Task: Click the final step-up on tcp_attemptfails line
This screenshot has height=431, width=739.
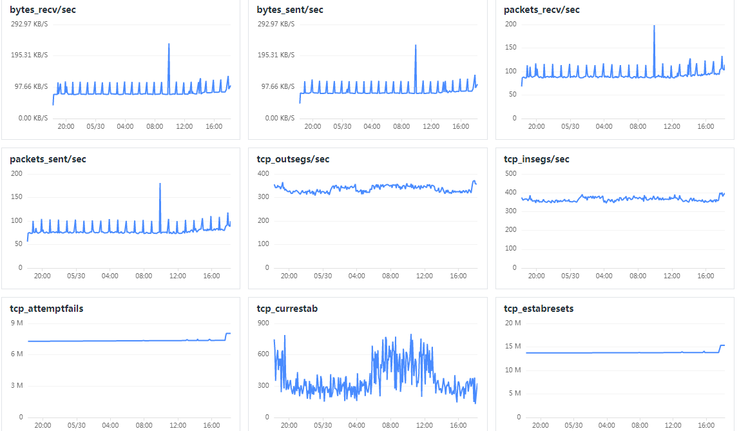Action: click(x=226, y=336)
